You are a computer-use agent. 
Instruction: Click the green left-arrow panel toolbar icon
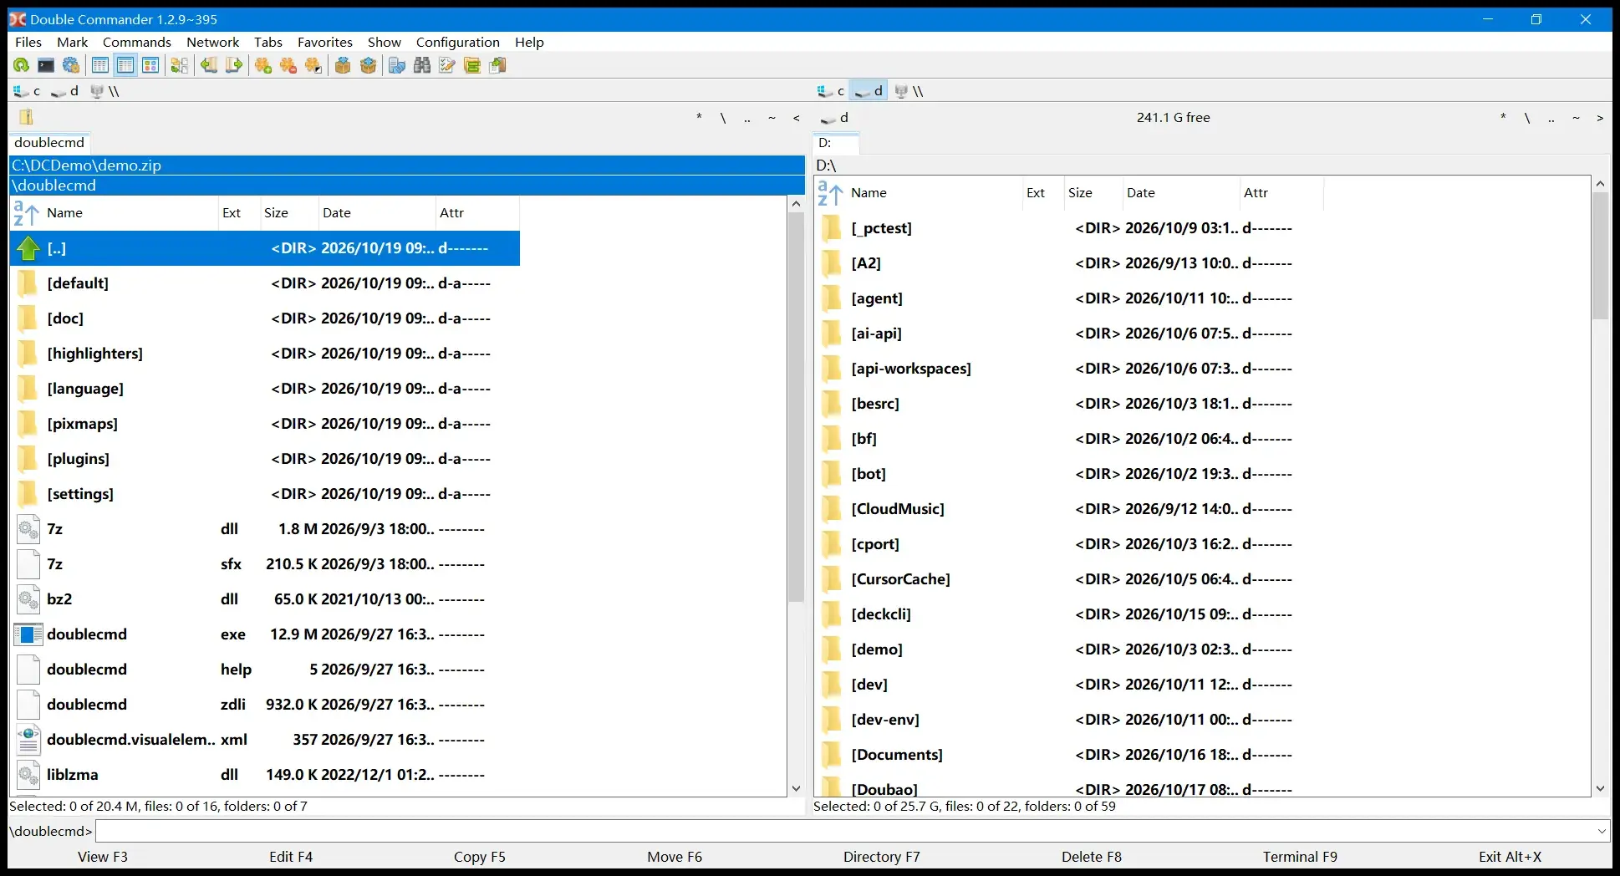click(209, 65)
